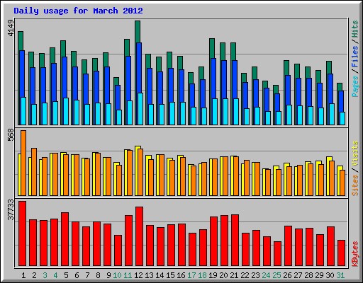The height and width of the screenshot is (283, 363).
Task: Click day 12 on the x-axis
Action: tap(138, 275)
